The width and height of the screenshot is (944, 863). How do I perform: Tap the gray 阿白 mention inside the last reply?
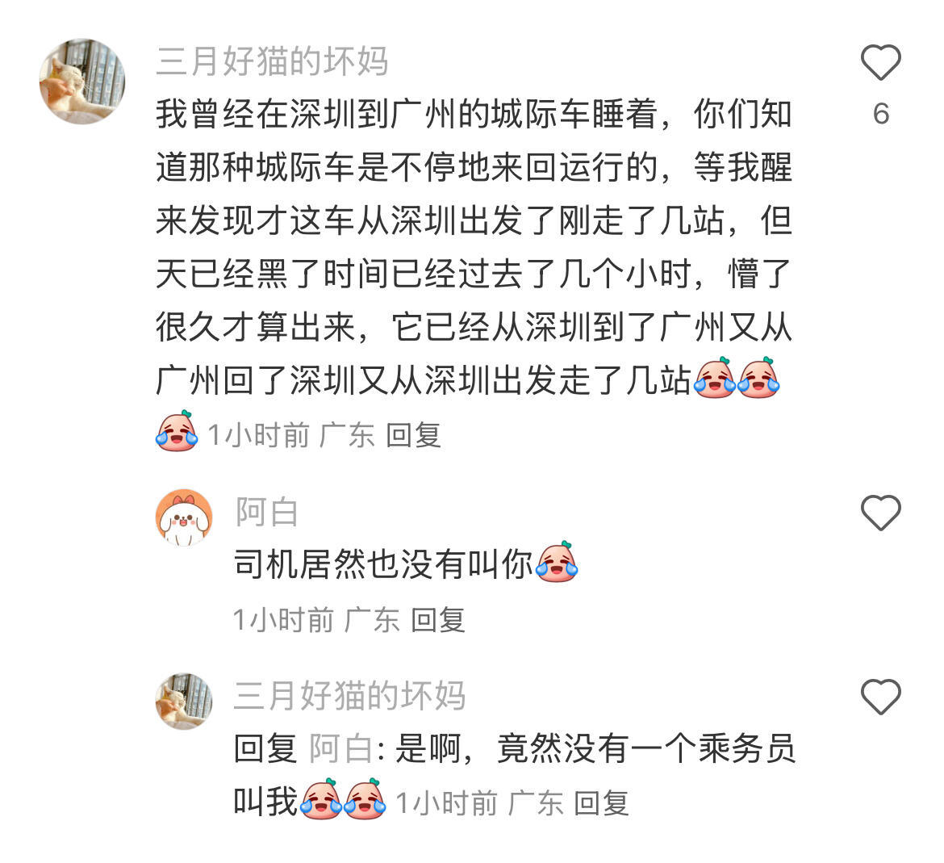point(341,749)
